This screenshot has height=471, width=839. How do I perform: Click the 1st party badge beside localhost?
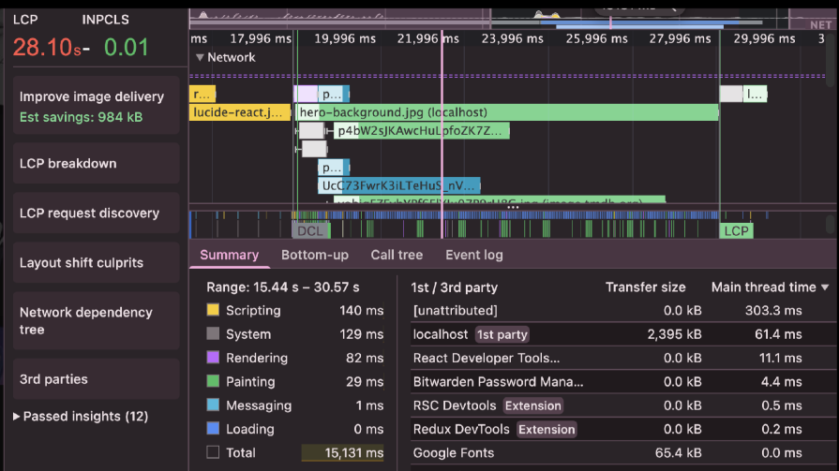tap(502, 334)
